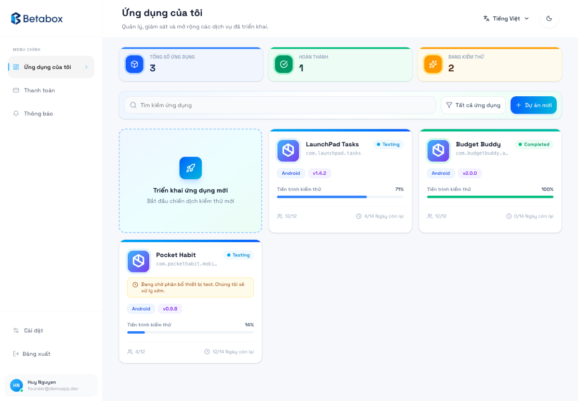Click the Bắt đầu chiến dịch kiểm thử mới text
The width and height of the screenshot is (578, 401).
(x=191, y=201)
